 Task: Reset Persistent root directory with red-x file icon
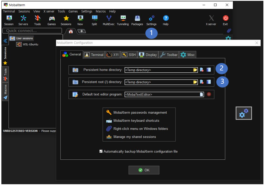click(202, 82)
